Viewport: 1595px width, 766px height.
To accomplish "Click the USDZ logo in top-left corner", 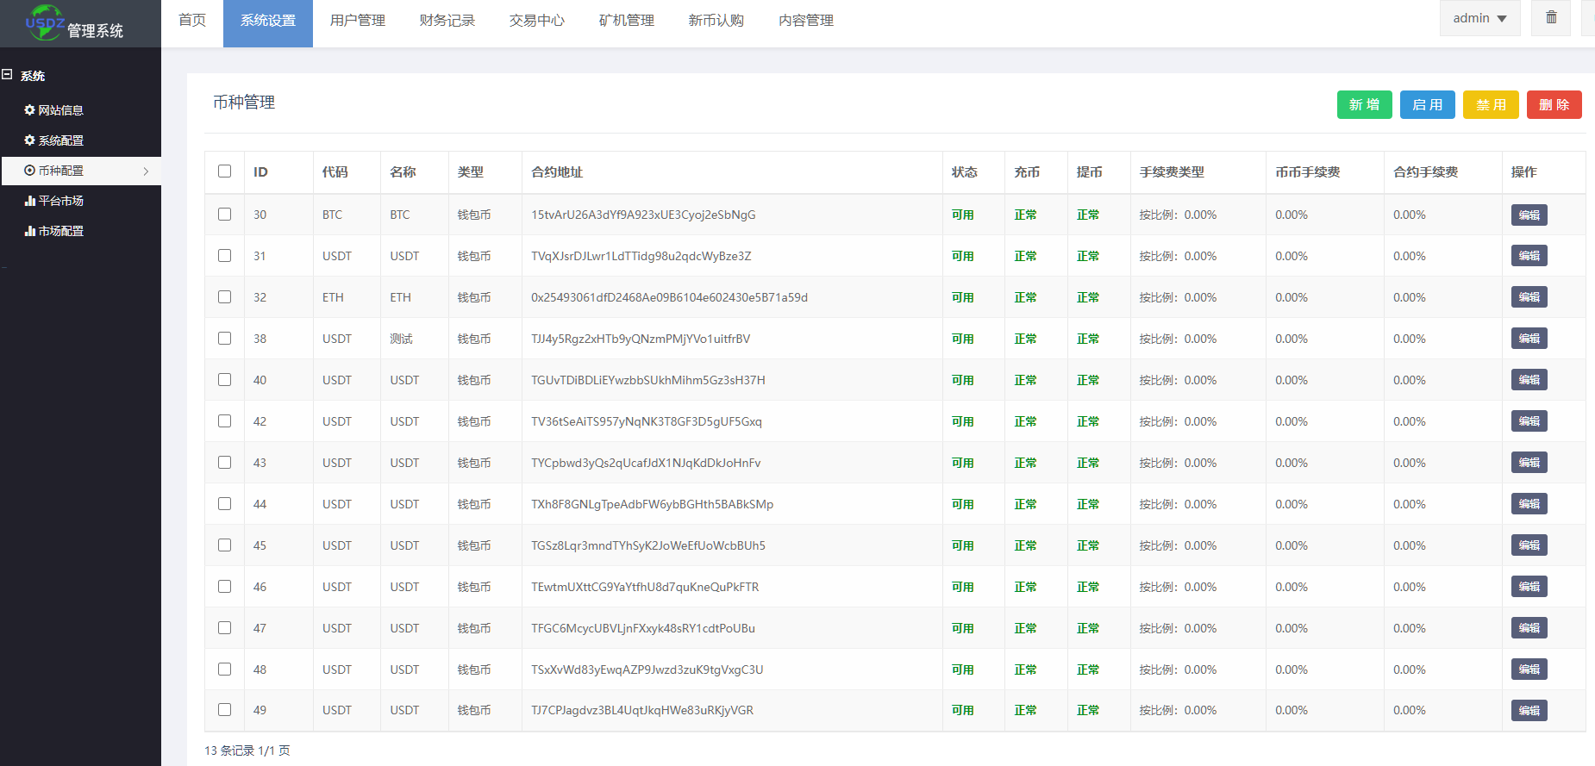I will [x=45, y=22].
